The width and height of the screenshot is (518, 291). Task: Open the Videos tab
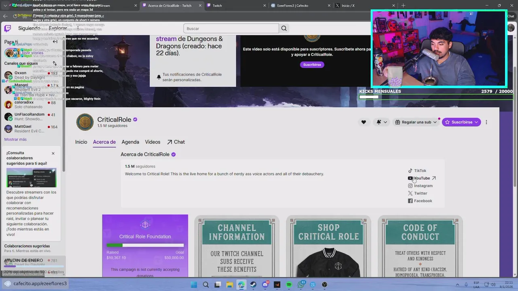coord(153,142)
